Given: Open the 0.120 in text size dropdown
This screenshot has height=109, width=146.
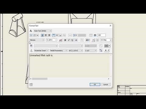Looking at the screenshot, I should tap(51, 40).
